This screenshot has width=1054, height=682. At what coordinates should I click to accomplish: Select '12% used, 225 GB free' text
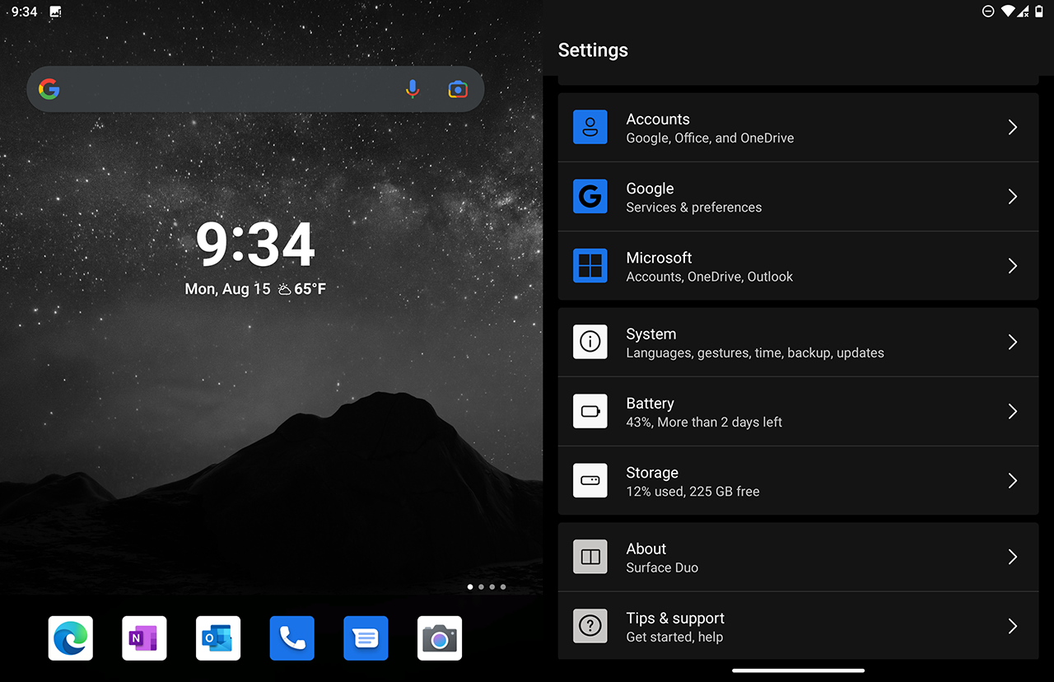point(693,492)
